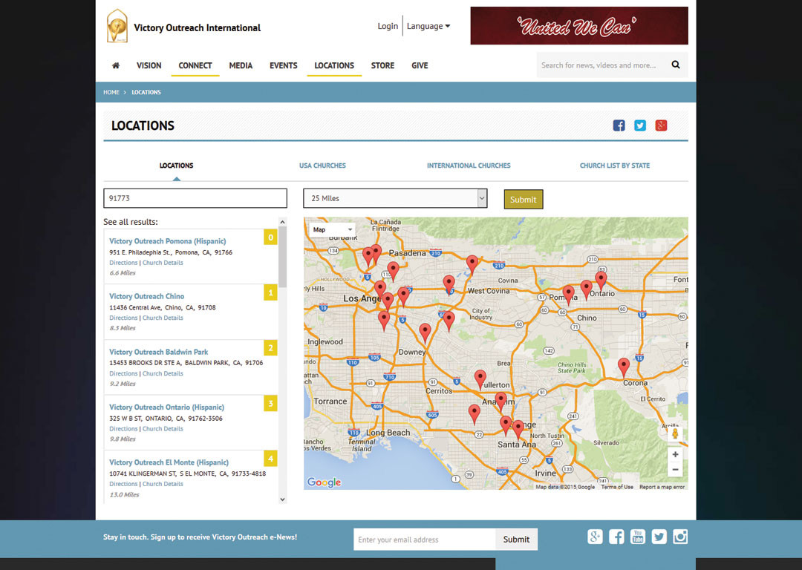Image resolution: width=802 pixels, height=570 pixels.
Task: Click the zip code field containing 91773
Action: [195, 198]
